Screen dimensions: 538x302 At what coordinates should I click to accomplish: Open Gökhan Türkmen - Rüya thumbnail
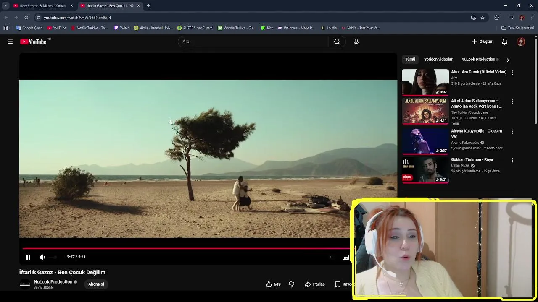pos(425,170)
